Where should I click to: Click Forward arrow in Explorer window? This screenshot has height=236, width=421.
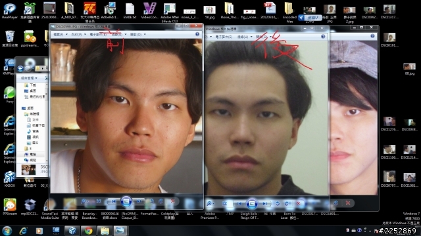click(x=28, y=68)
